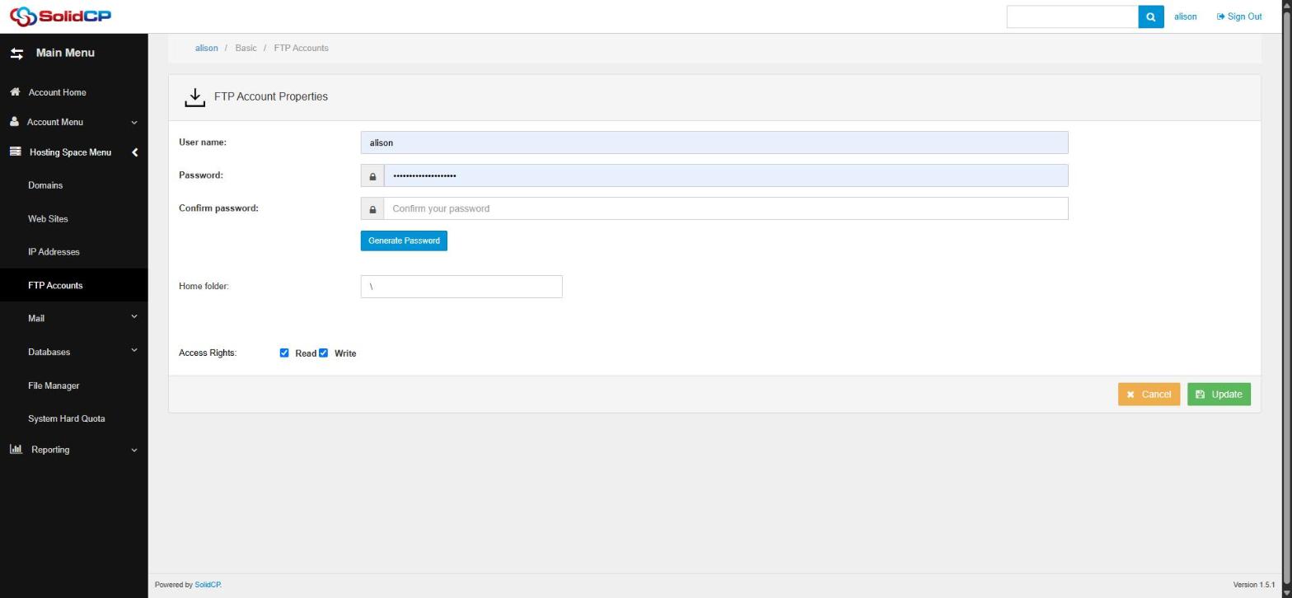Click the Hosting Space Menu server icon
The height and width of the screenshot is (598, 1292).
[15, 152]
